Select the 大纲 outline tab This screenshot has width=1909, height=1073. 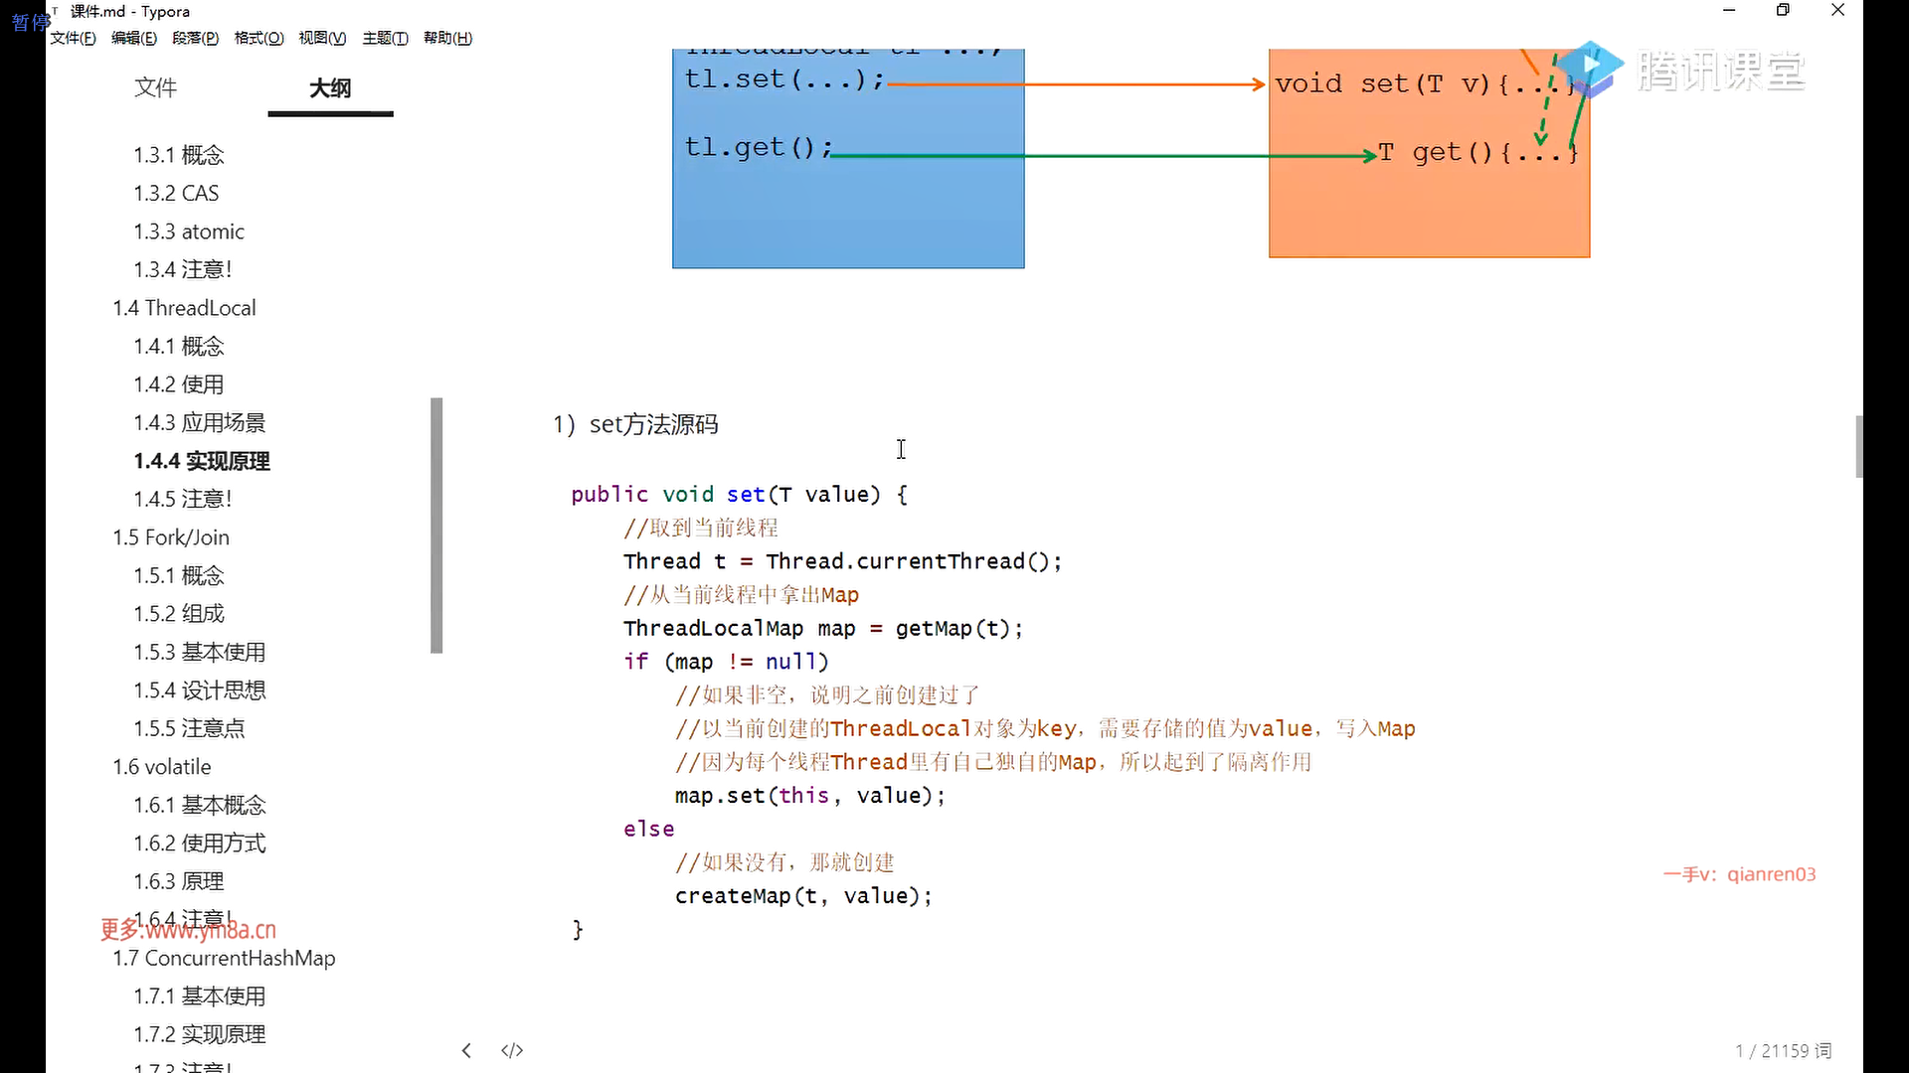(x=330, y=87)
